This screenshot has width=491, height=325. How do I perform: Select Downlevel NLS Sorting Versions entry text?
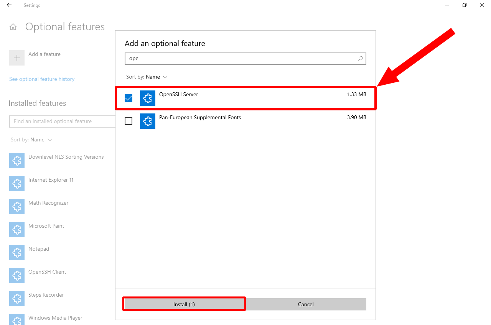pyautogui.click(x=66, y=157)
